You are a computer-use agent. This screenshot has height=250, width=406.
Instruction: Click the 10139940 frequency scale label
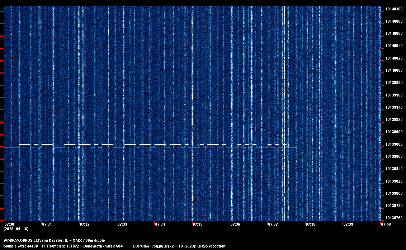click(394, 107)
